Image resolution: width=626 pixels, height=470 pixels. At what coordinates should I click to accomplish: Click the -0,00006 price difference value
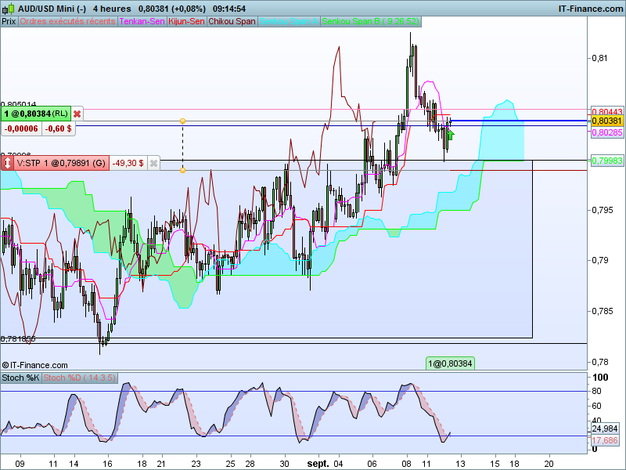[x=21, y=128]
